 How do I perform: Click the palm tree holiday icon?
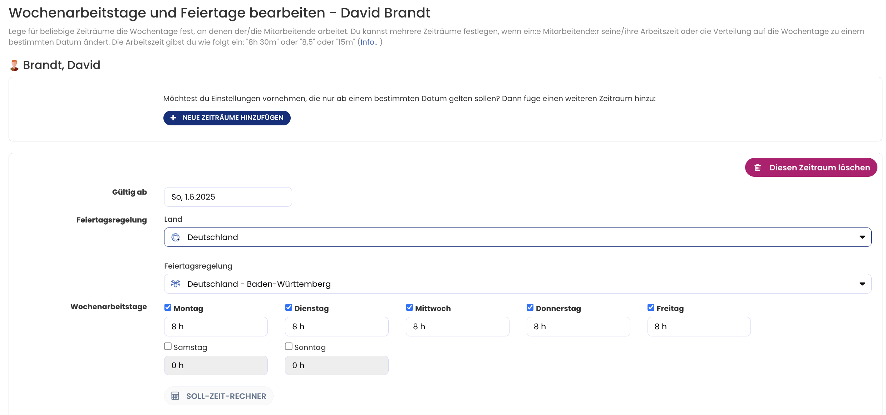point(176,284)
